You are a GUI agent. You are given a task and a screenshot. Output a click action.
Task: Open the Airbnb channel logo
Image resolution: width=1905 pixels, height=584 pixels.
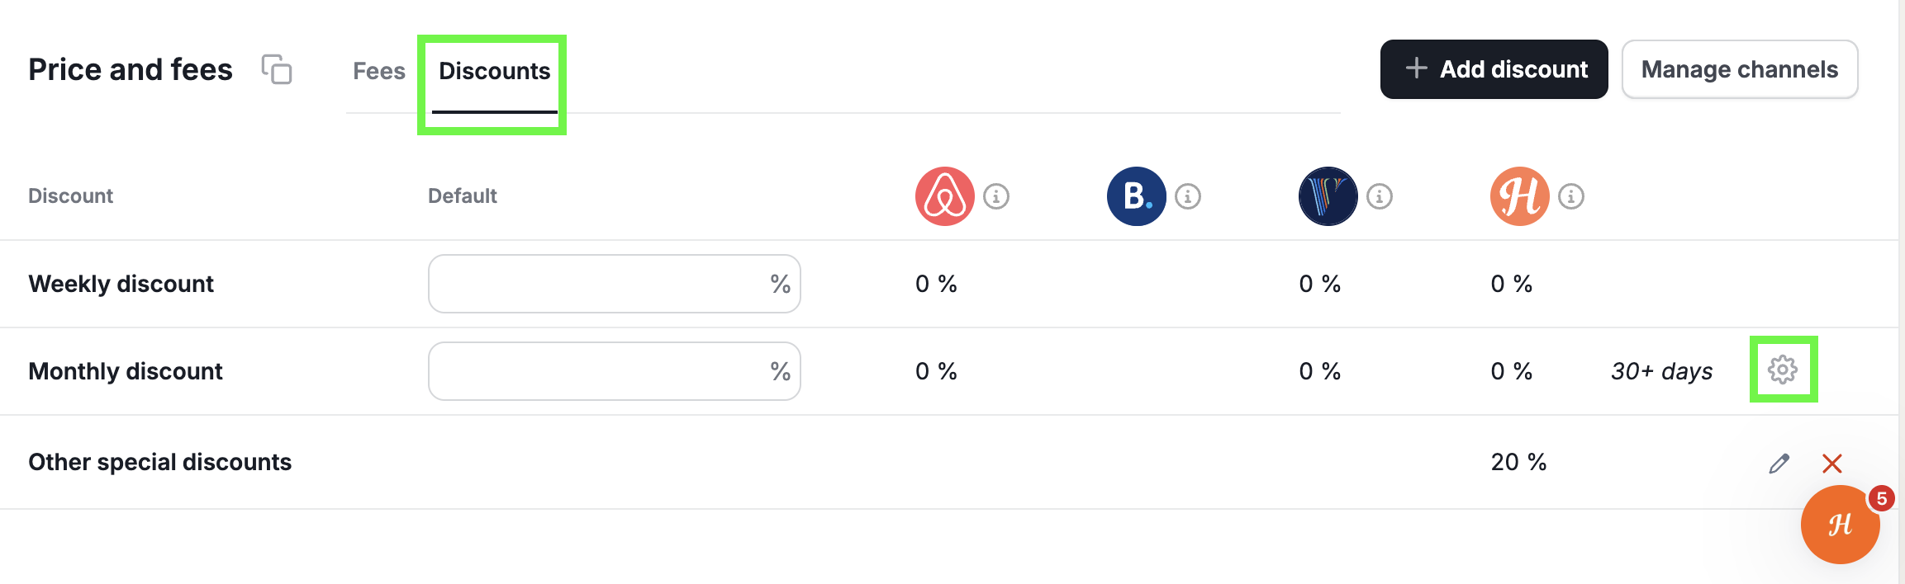(945, 196)
